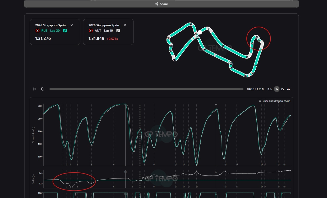Click the green pencil icon on the RUS card

pos(65,31)
